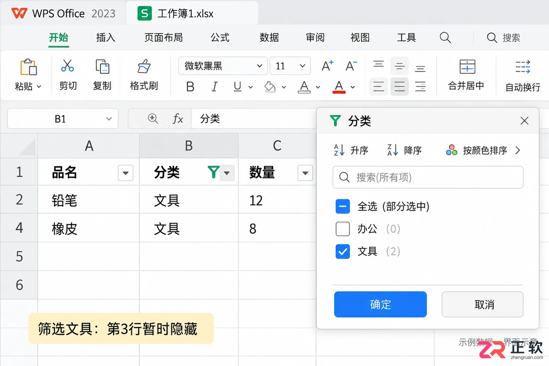The image size is (549, 366).
Task: Expand the cell name box dropdown
Action: 109,119
